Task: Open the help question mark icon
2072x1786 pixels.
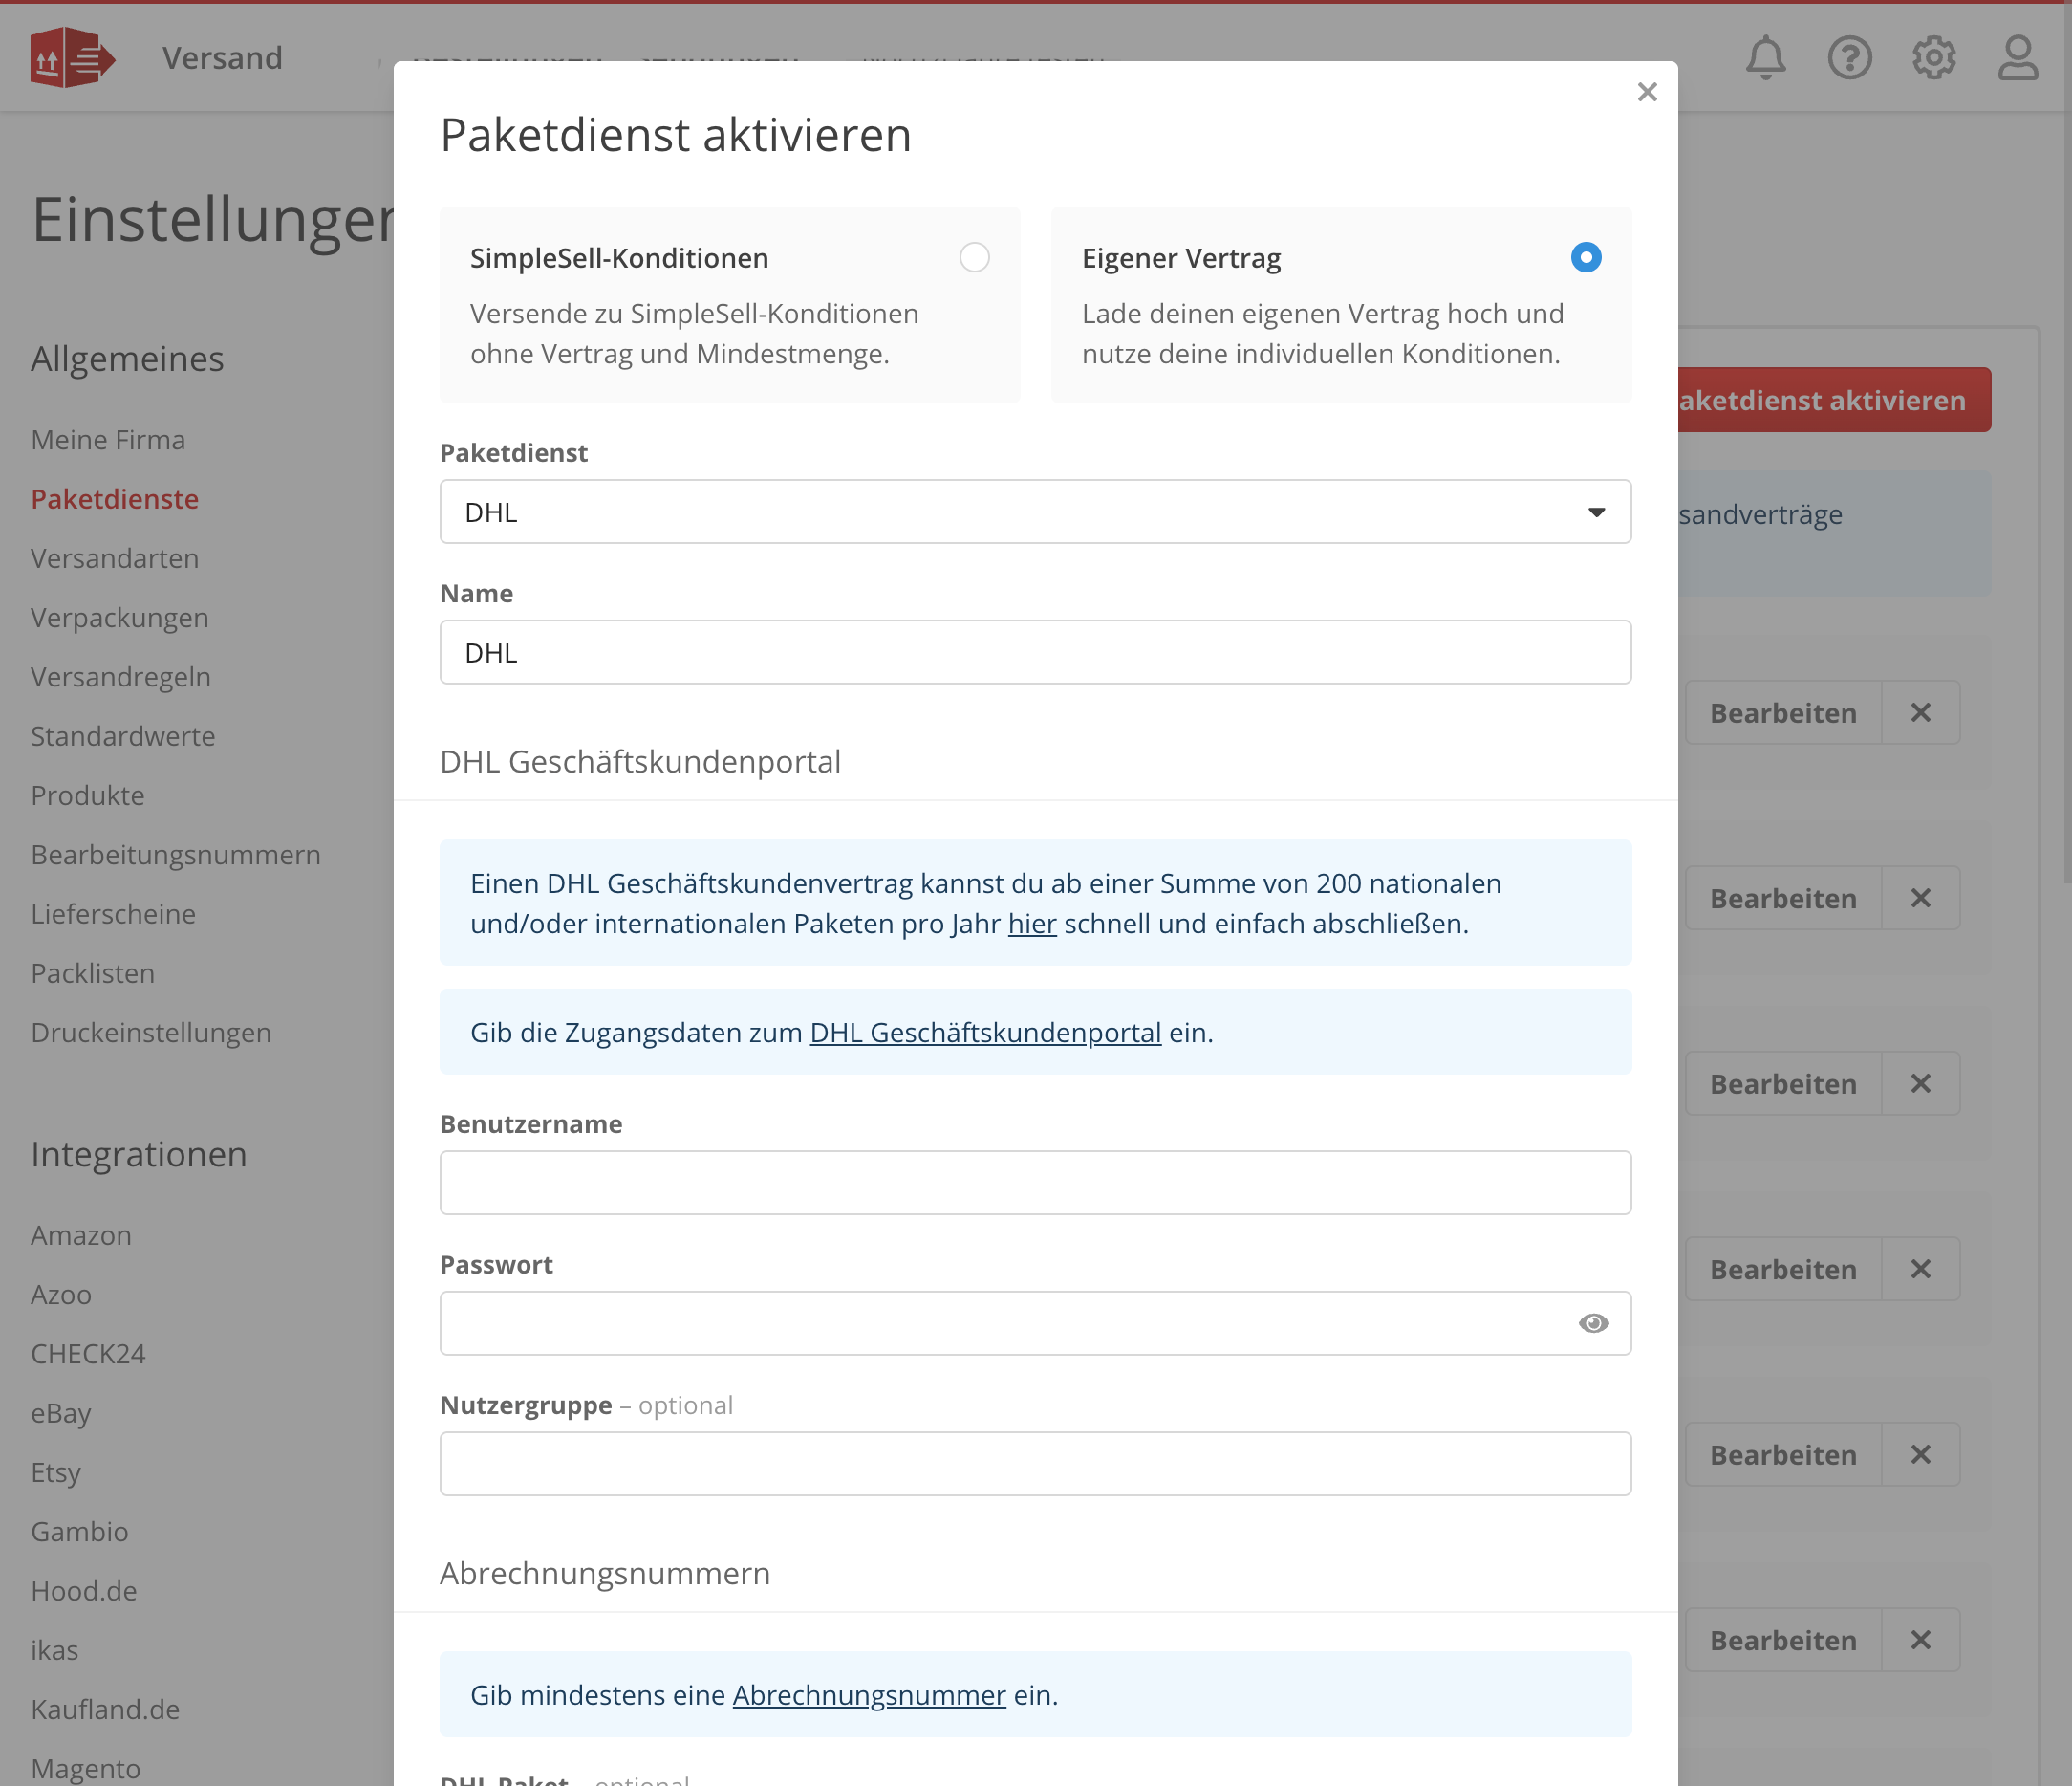Action: [x=1849, y=57]
